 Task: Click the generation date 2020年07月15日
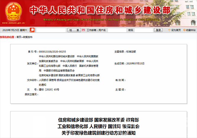click(x=135, y=63)
